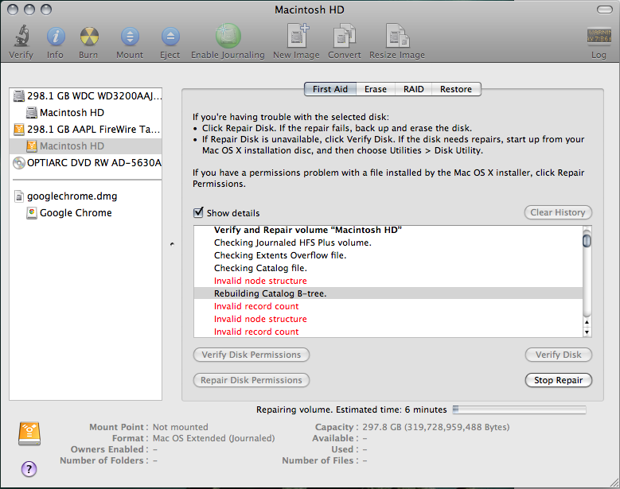Viewport: 620px width, 489px height.
Task: Open help with the purple question mark
Action: 29,469
